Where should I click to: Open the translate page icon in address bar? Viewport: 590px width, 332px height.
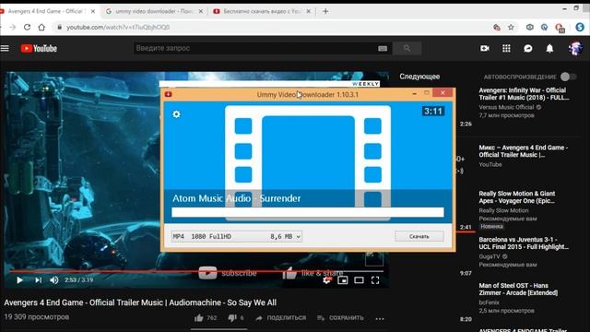click(497, 27)
